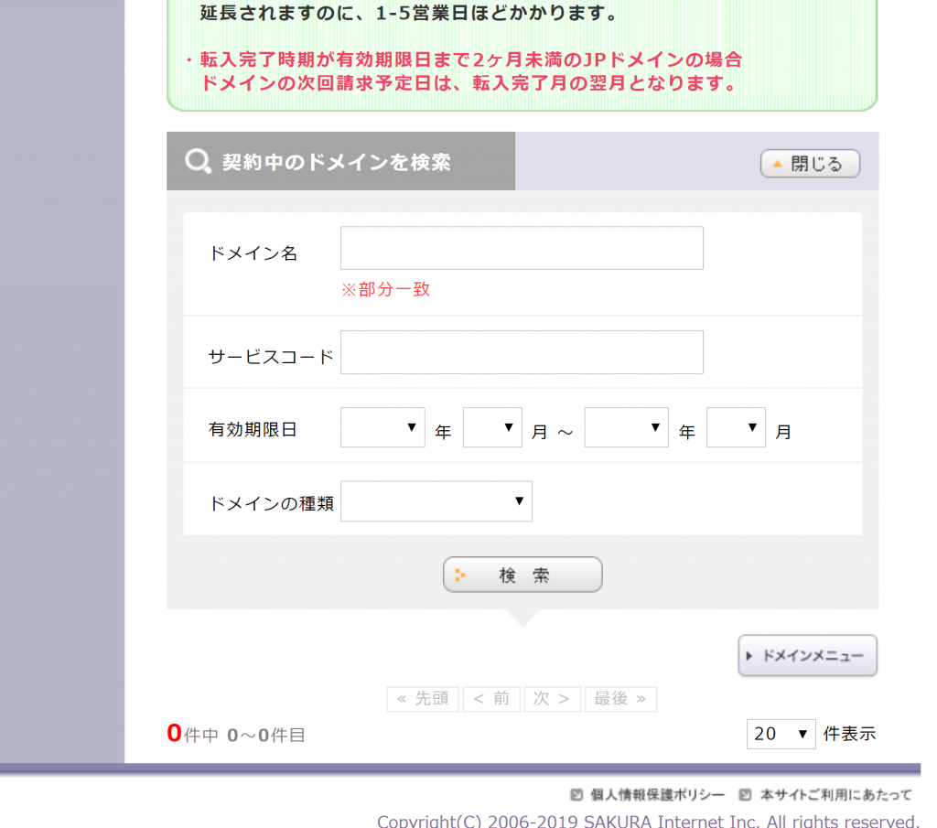Viewport: 937px width, 828px height.
Task: Open the start year dropdown for 有効期限日
Action: click(382, 427)
